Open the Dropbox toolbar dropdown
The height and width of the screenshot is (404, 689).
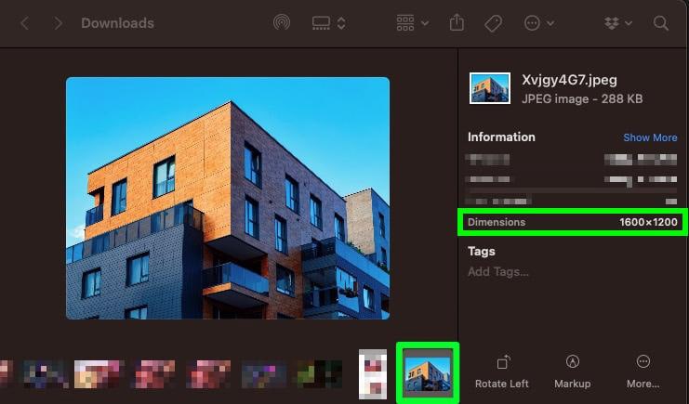[616, 23]
